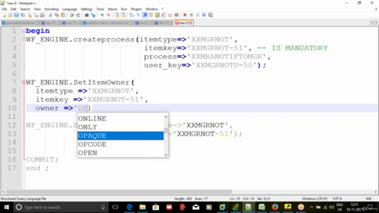Paste from the clipboard with the Paste icon

point(63,15)
